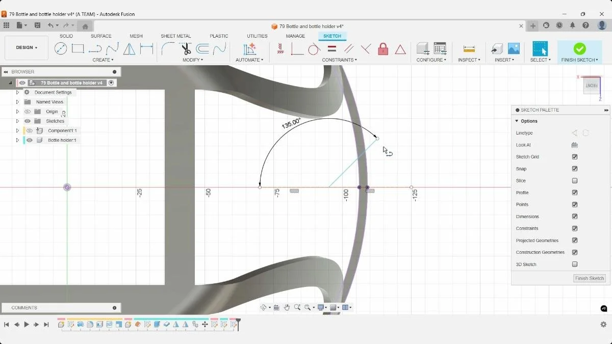Switch to the UTILITIES tab
The height and width of the screenshot is (344, 612).
coord(257,36)
